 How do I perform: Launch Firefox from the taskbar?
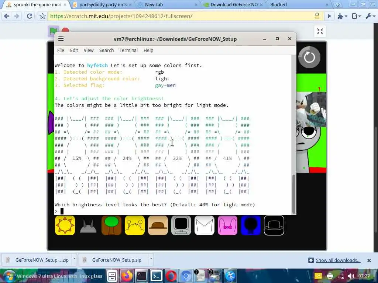click(127, 276)
